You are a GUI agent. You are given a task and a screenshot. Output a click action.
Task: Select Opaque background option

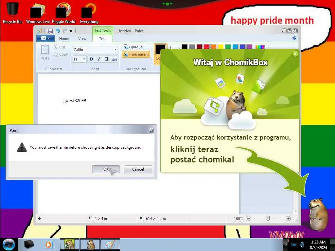pyautogui.click(x=133, y=47)
